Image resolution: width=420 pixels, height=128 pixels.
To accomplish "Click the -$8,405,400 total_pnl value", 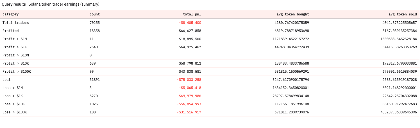I will click(190, 23).
